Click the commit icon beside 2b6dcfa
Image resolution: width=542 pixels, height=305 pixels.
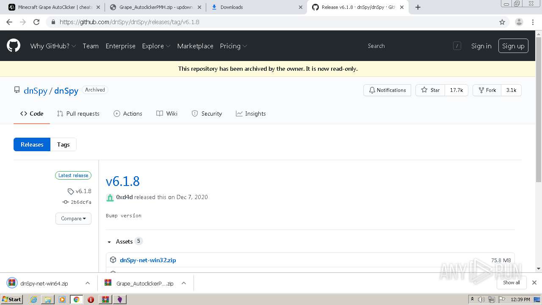[65, 202]
